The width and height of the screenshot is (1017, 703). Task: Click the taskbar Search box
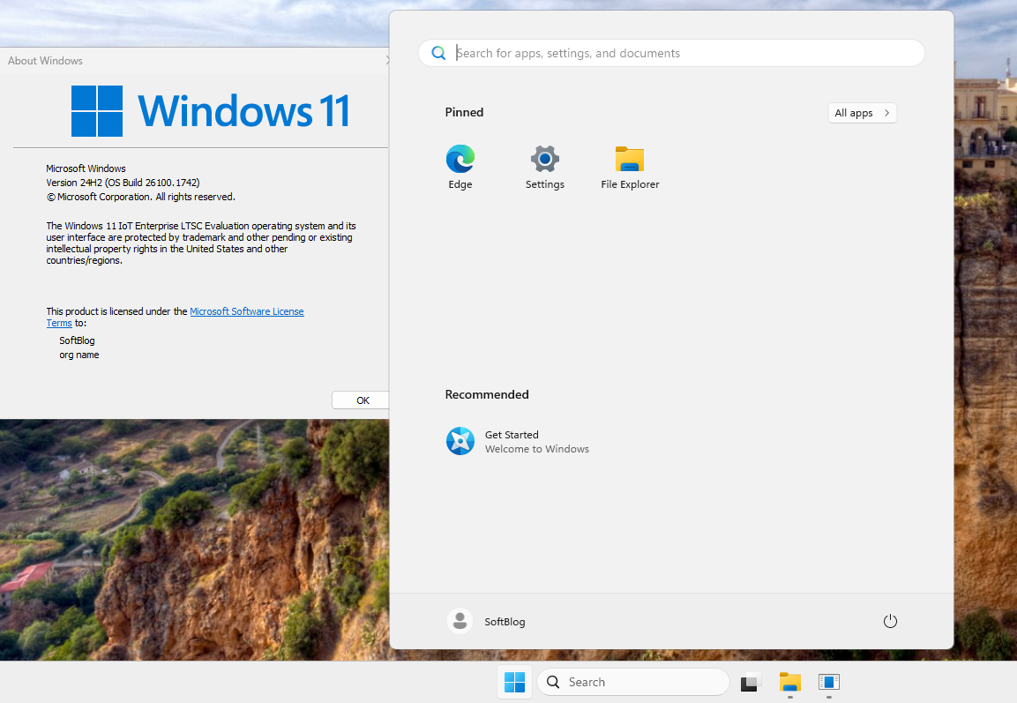633,682
